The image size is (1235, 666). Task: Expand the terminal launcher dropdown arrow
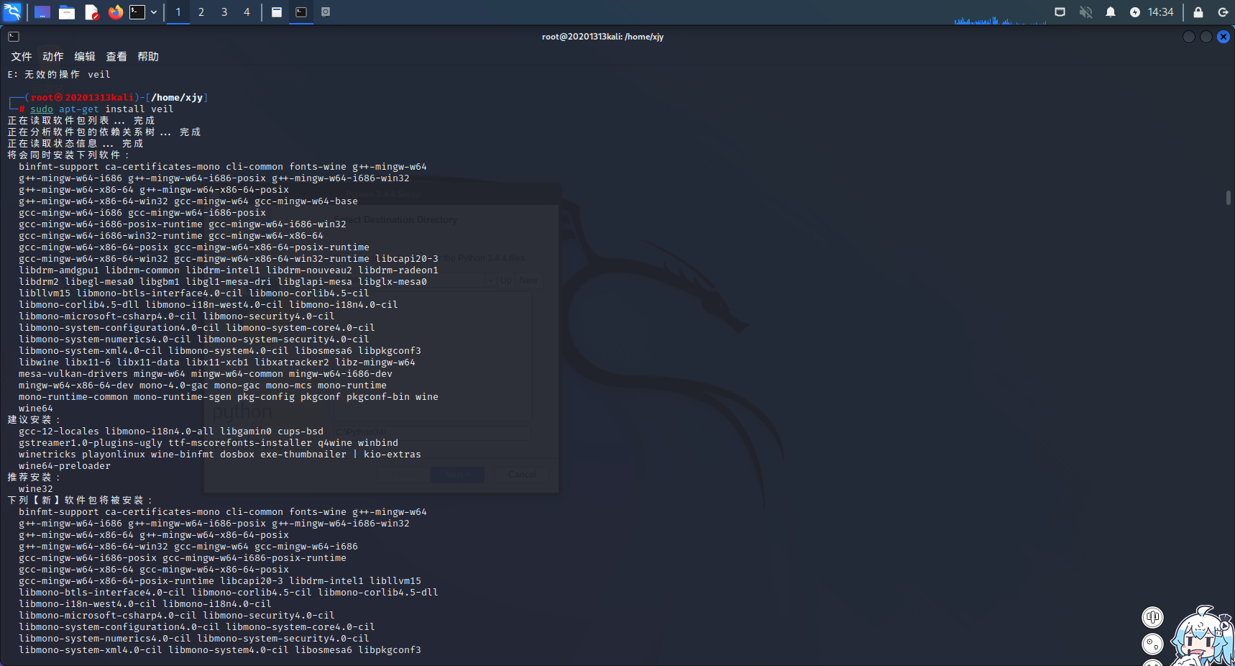154,12
